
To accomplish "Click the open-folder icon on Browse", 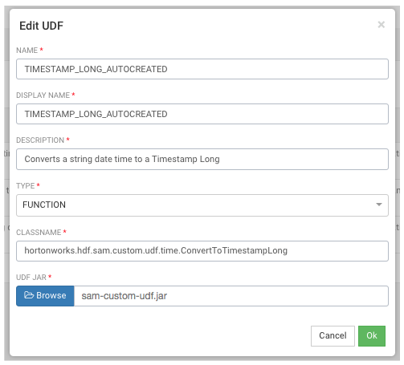I will (x=29, y=295).
